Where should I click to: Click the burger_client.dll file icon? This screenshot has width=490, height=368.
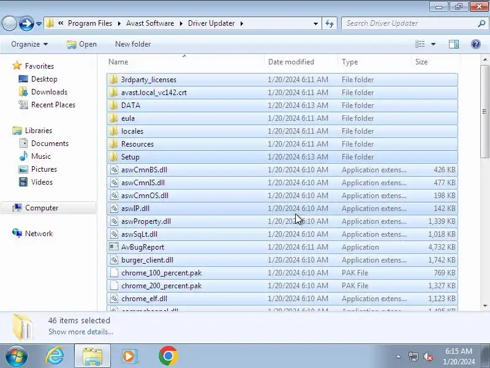(x=114, y=259)
